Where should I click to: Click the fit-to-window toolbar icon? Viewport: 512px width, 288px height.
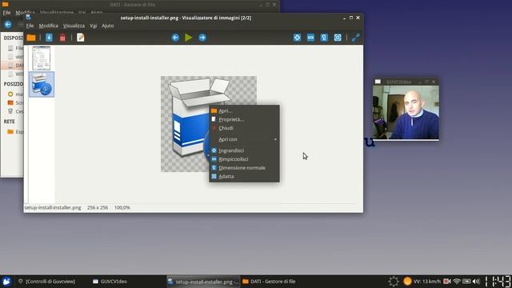[x=338, y=38]
